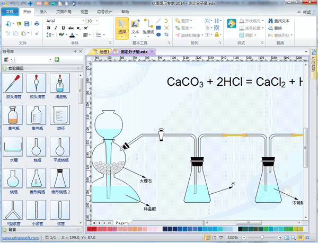Toggle underline text formatting

(x=63, y=28)
